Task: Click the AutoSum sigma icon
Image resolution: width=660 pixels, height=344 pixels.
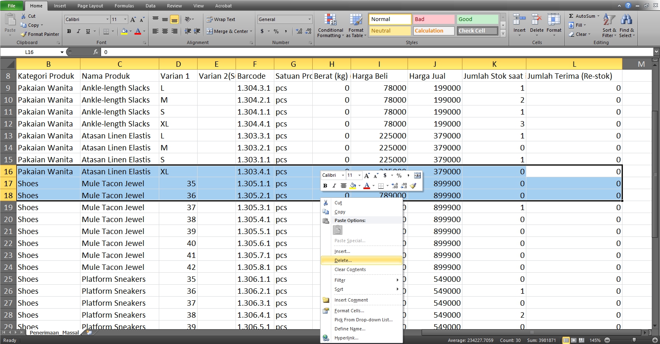Action: click(x=571, y=16)
